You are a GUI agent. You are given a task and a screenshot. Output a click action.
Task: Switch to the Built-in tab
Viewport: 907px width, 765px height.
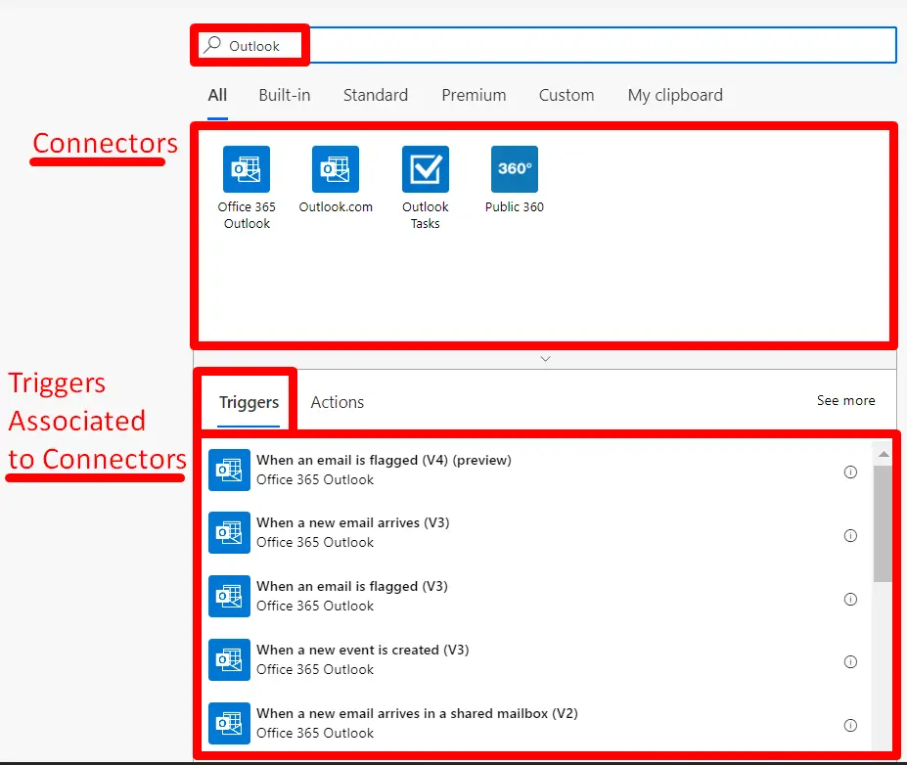coord(285,95)
